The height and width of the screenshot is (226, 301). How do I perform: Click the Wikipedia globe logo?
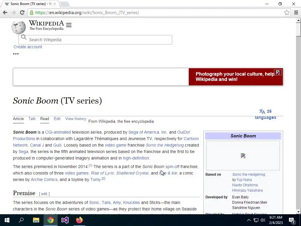[19, 27]
